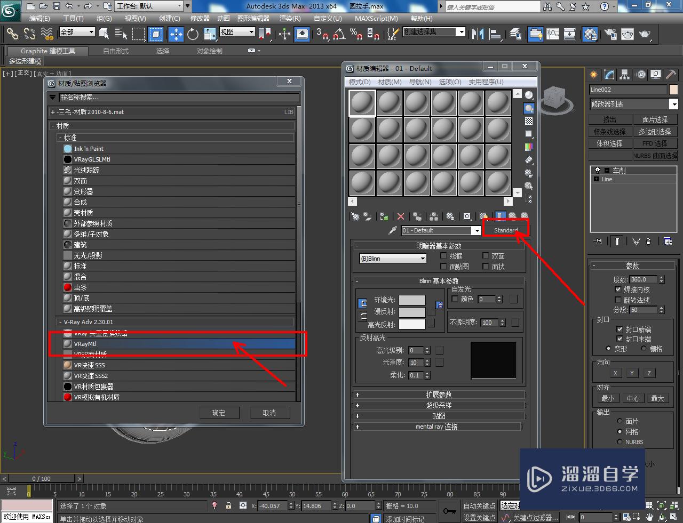Click the Unlink Selection icon

pyautogui.click(x=29, y=34)
